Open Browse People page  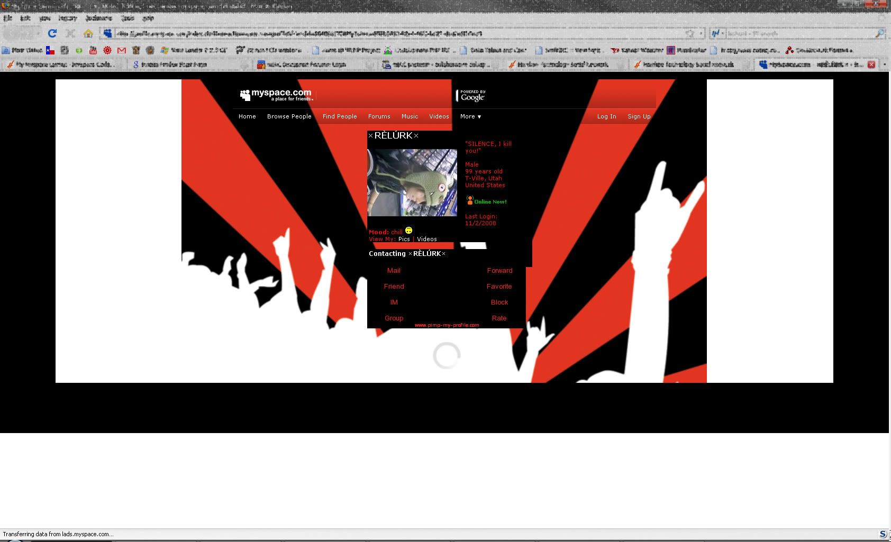pyautogui.click(x=289, y=116)
